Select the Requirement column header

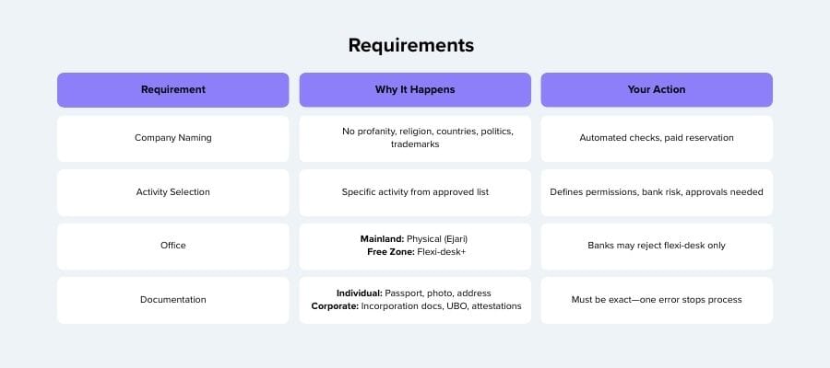click(x=173, y=90)
